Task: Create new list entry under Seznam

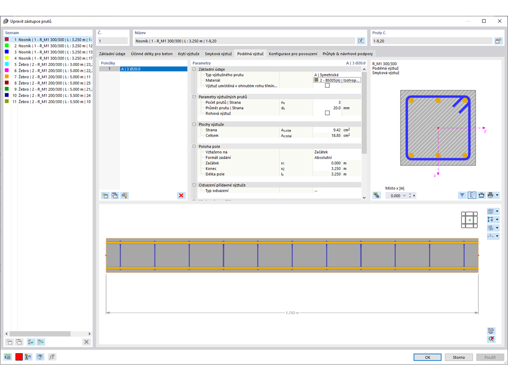Action: (x=9, y=342)
